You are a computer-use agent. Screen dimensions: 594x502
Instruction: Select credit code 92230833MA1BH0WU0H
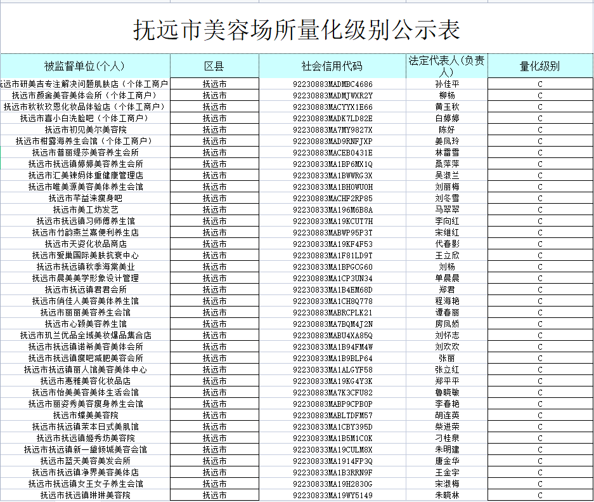click(x=333, y=187)
